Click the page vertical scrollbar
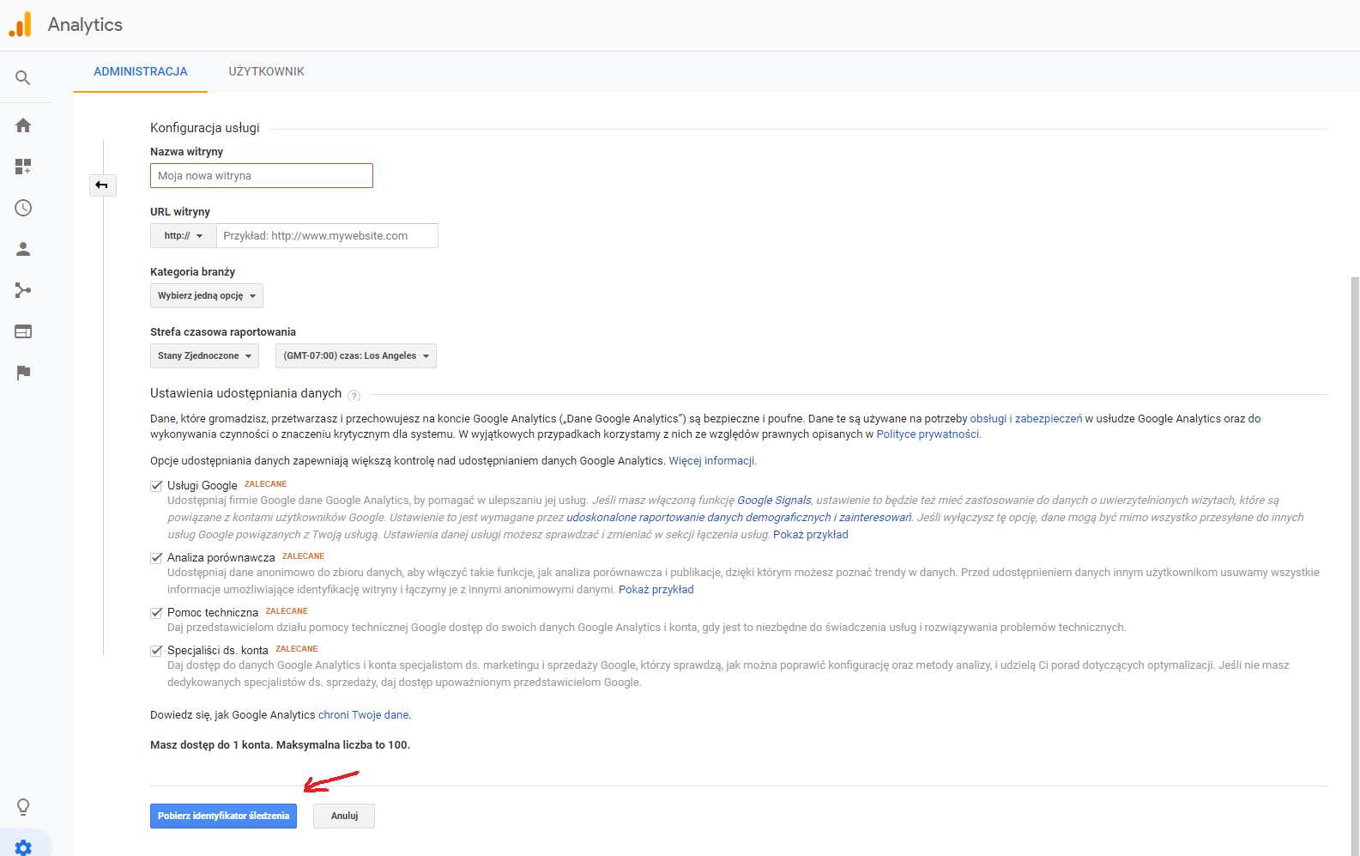1360x856 pixels. (x=1355, y=567)
